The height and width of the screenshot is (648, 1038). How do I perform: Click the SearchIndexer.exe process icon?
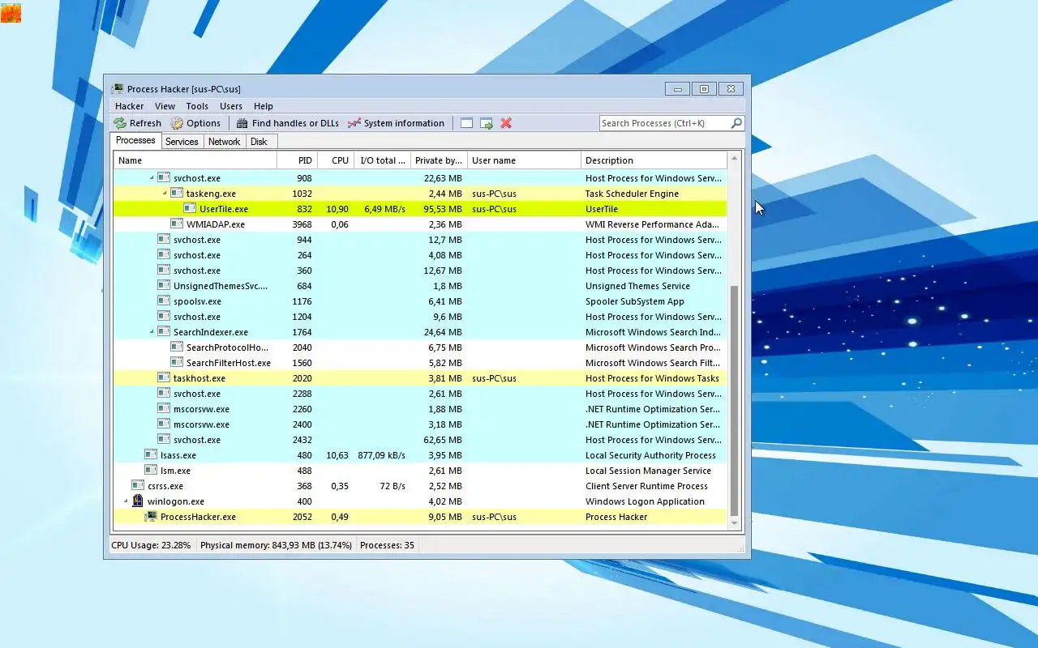[x=163, y=332]
